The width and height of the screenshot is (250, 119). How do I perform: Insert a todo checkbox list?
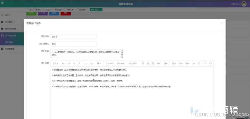tap(153, 64)
